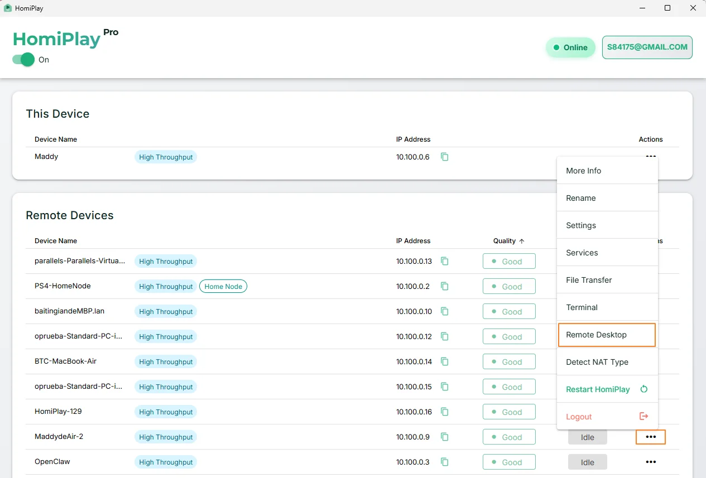Launch Terminal from the menu
The width and height of the screenshot is (706, 478).
(608, 307)
